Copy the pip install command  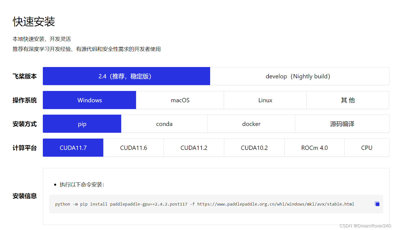[377, 204]
